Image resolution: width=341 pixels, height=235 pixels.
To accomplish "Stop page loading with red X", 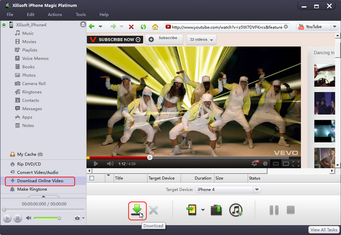I will [x=131, y=27].
